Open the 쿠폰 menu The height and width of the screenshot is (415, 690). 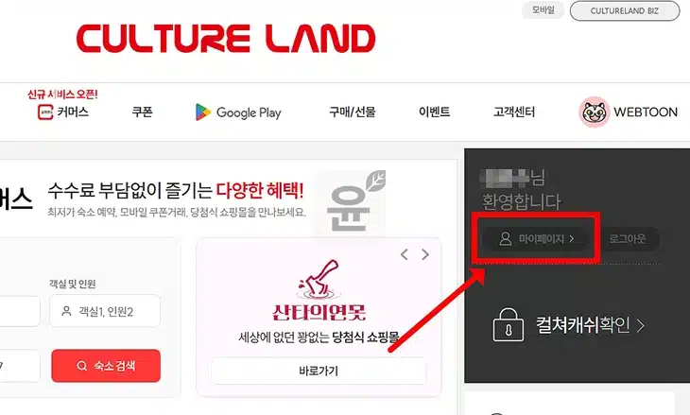(x=142, y=112)
